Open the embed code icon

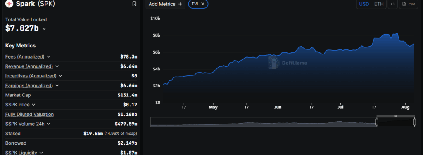click(393, 4)
